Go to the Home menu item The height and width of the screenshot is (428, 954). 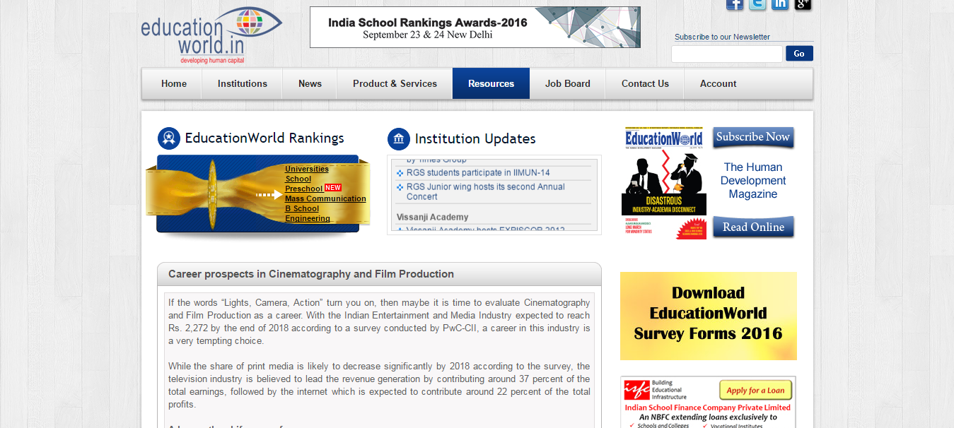[x=174, y=83]
